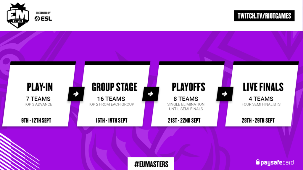Click arrow between Playoffs and Live Finals
The image size is (303, 170).
(225, 94)
